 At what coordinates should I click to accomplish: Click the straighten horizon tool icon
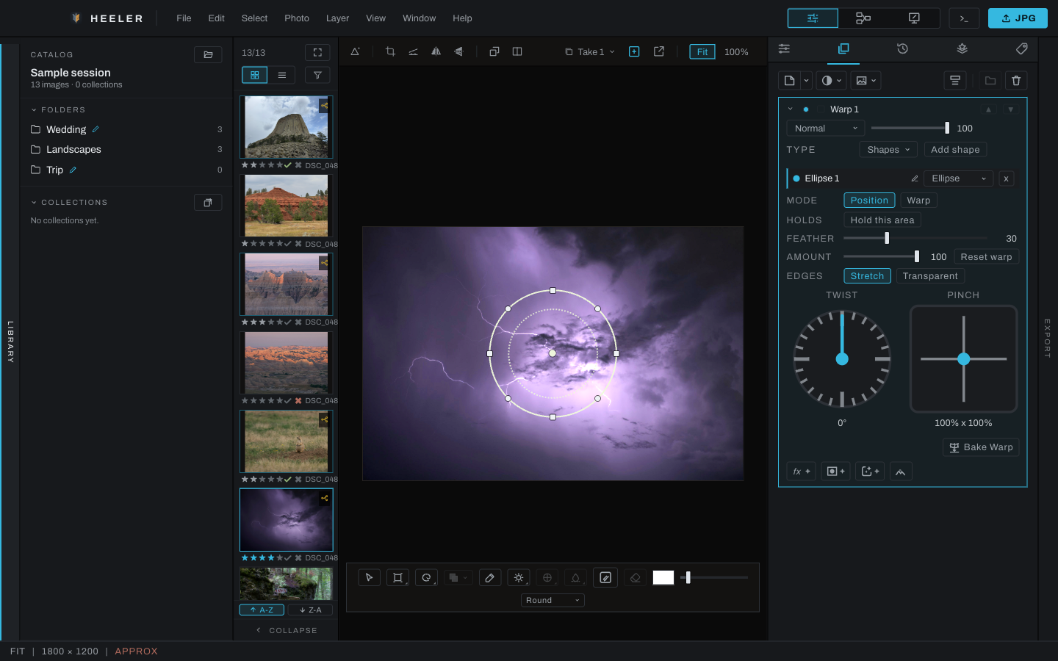coord(413,51)
